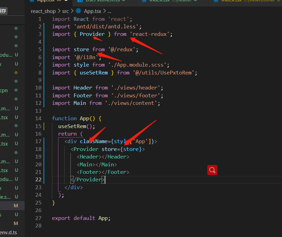This screenshot has height=237, width=282.
Task: Fold the App function at line 14
Action: point(47,118)
